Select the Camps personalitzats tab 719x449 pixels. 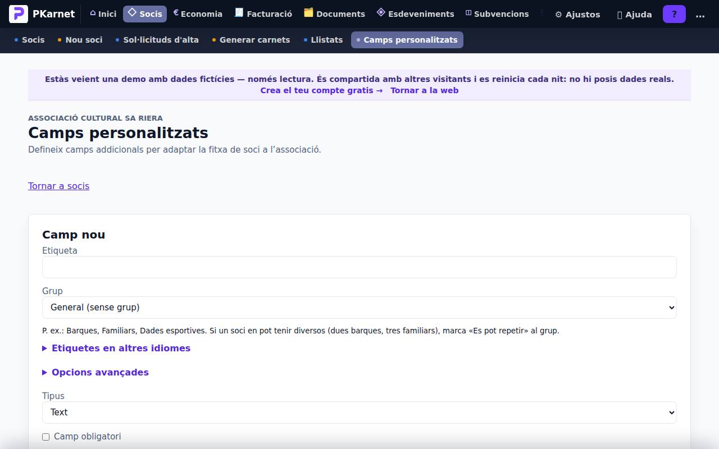[x=407, y=40]
